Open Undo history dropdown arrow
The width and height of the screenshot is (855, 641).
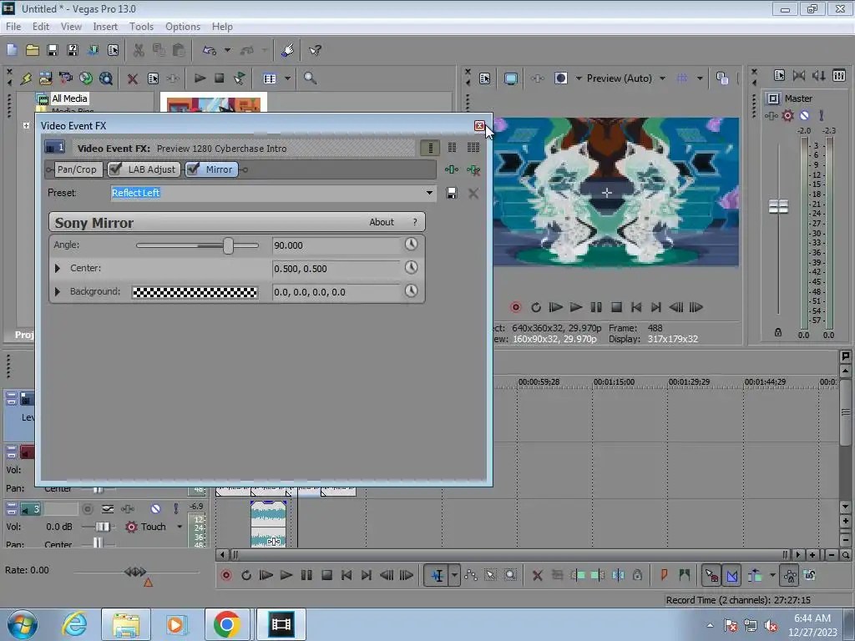tap(227, 50)
